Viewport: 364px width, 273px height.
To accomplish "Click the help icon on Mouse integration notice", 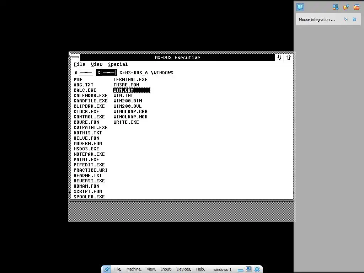I will (346, 19).
